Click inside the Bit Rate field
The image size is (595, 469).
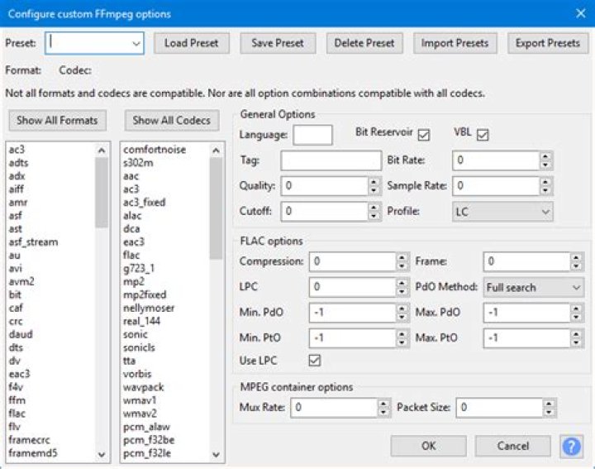(x=496, y=160)
